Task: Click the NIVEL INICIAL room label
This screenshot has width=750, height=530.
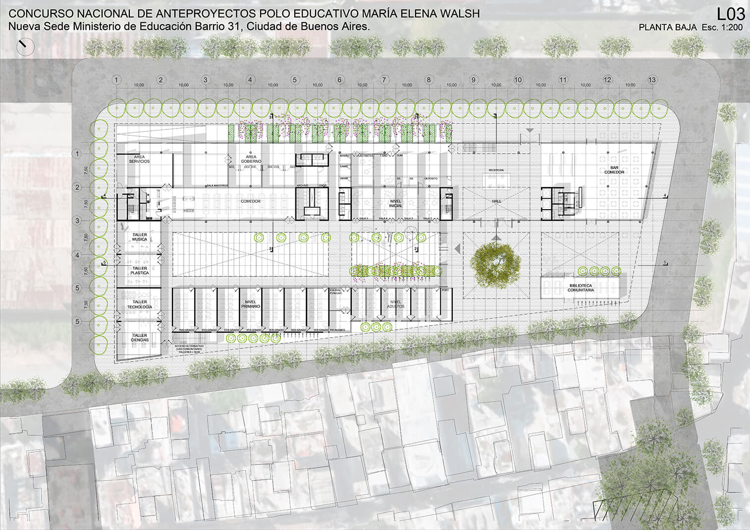Action: click(x=396, y=203)
